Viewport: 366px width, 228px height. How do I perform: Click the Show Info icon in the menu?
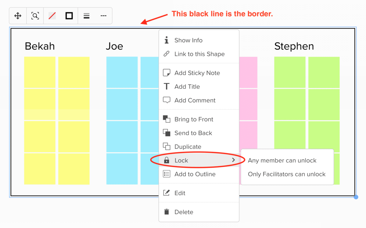pos(167,40)
